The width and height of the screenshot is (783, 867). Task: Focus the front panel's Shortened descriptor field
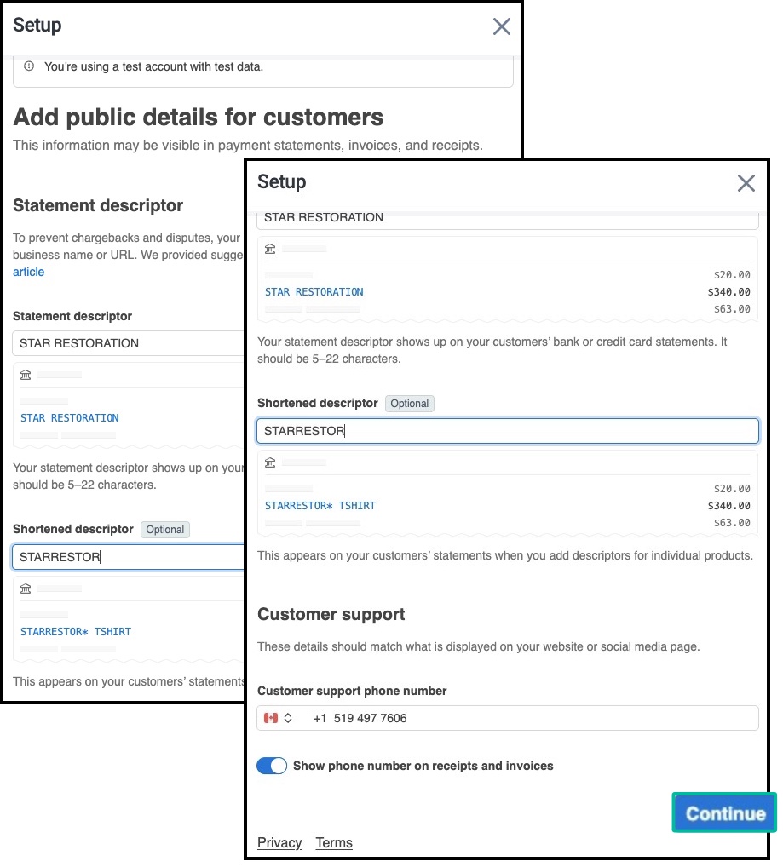click(507, 431)
